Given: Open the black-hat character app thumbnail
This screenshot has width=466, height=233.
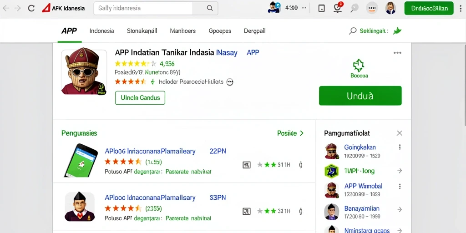Looking at the screenshot, I should click(x=80, y=206).
